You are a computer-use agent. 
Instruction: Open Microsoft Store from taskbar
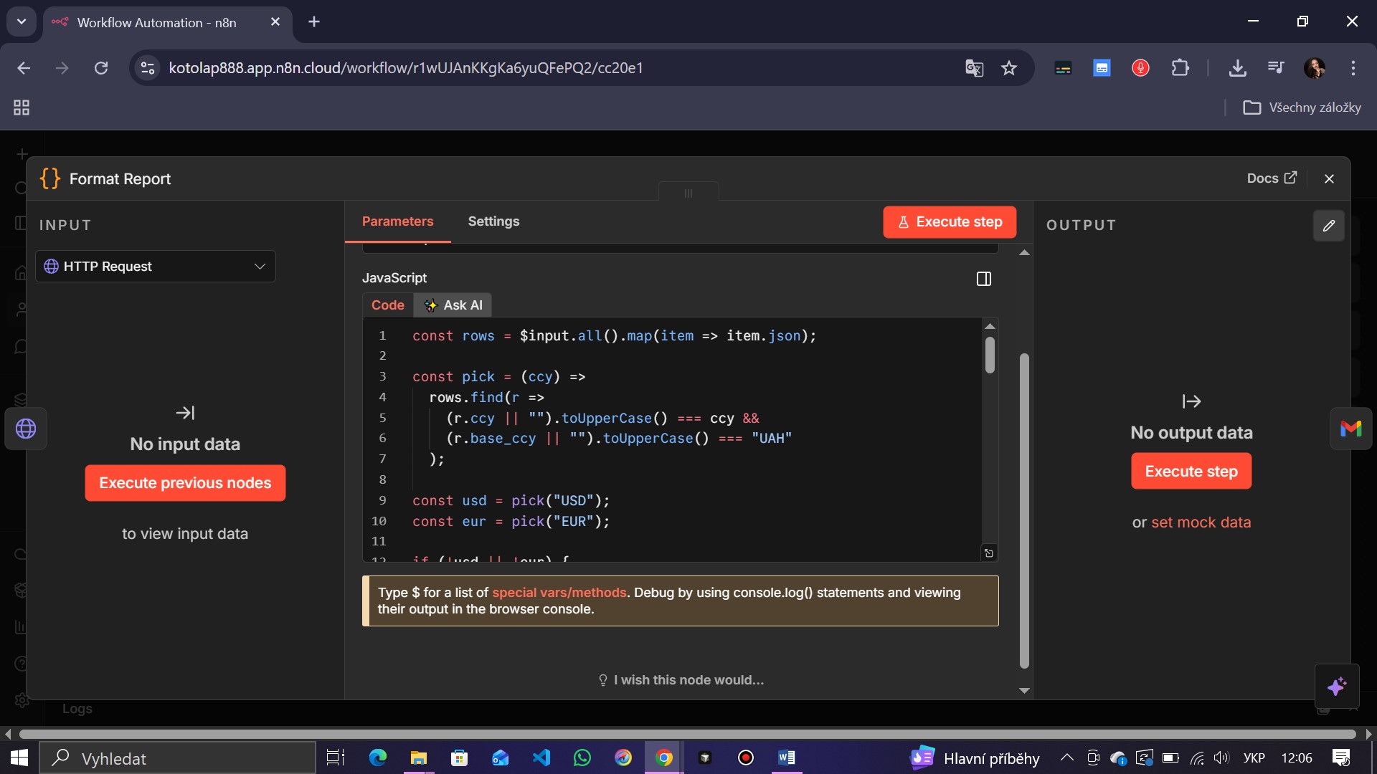(459, 758)
